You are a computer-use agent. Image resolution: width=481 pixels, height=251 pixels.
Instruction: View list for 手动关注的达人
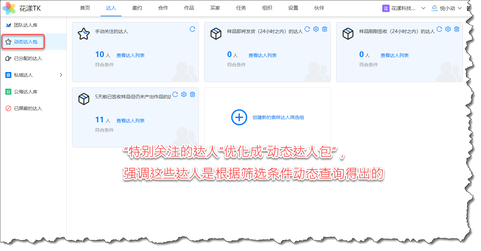coord(130,55)
